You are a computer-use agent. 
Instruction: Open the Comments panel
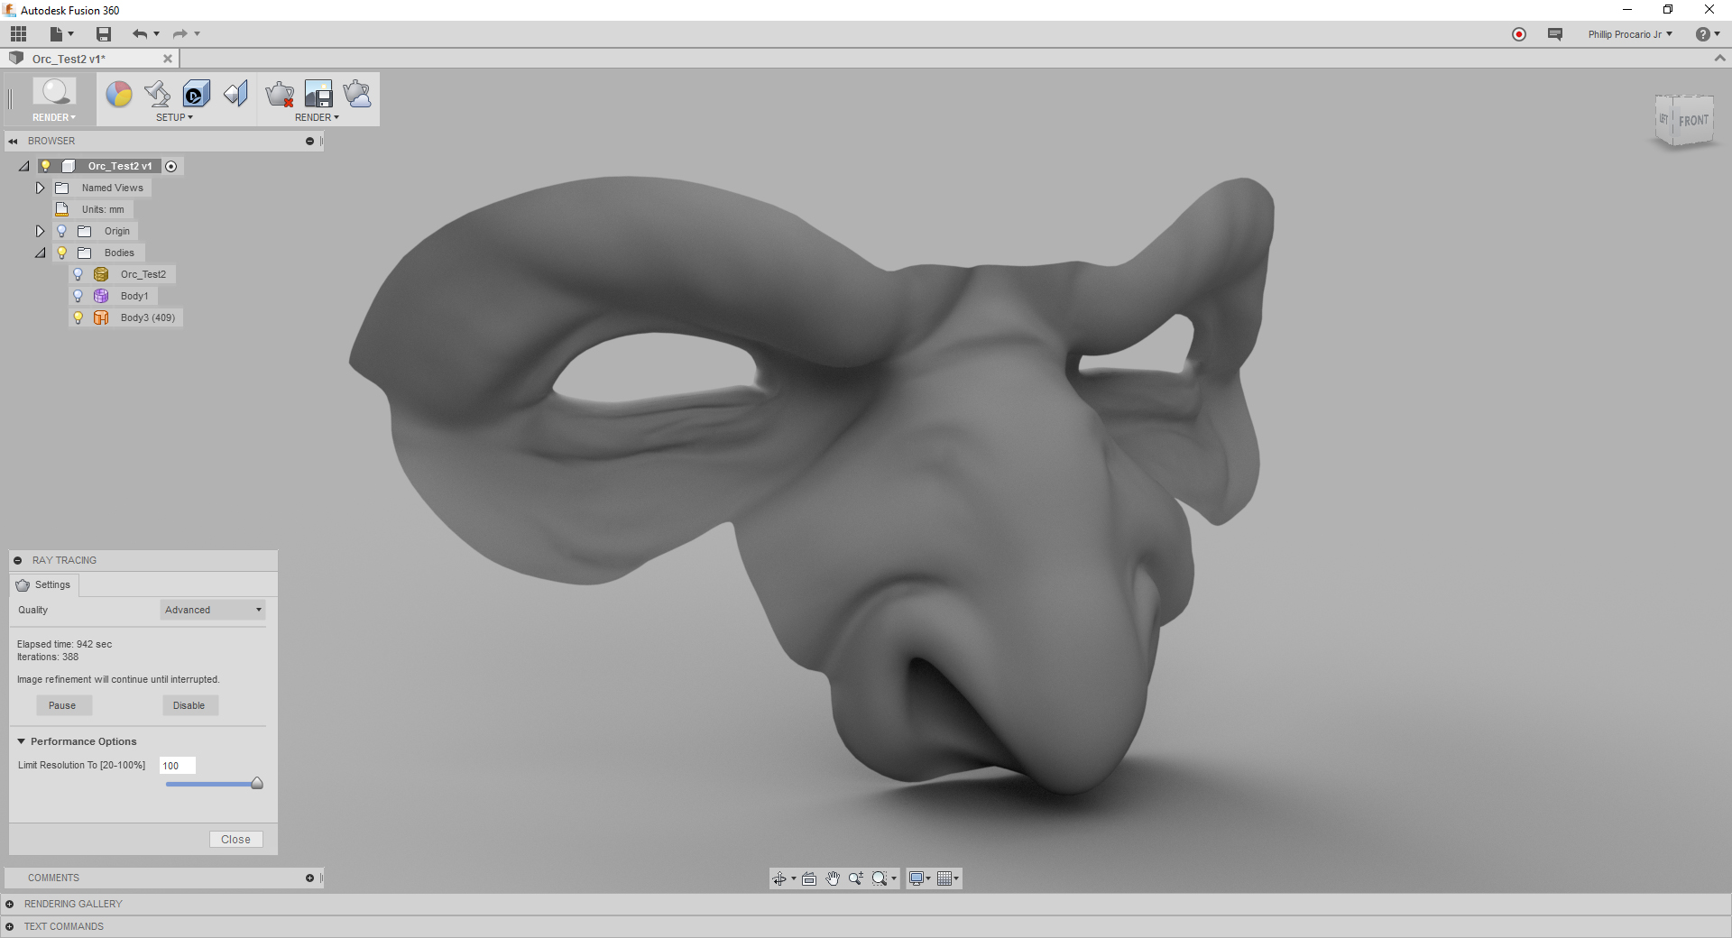53,878
